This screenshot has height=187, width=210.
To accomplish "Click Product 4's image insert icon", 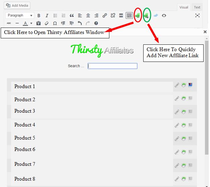I will [x=190, y=125].
